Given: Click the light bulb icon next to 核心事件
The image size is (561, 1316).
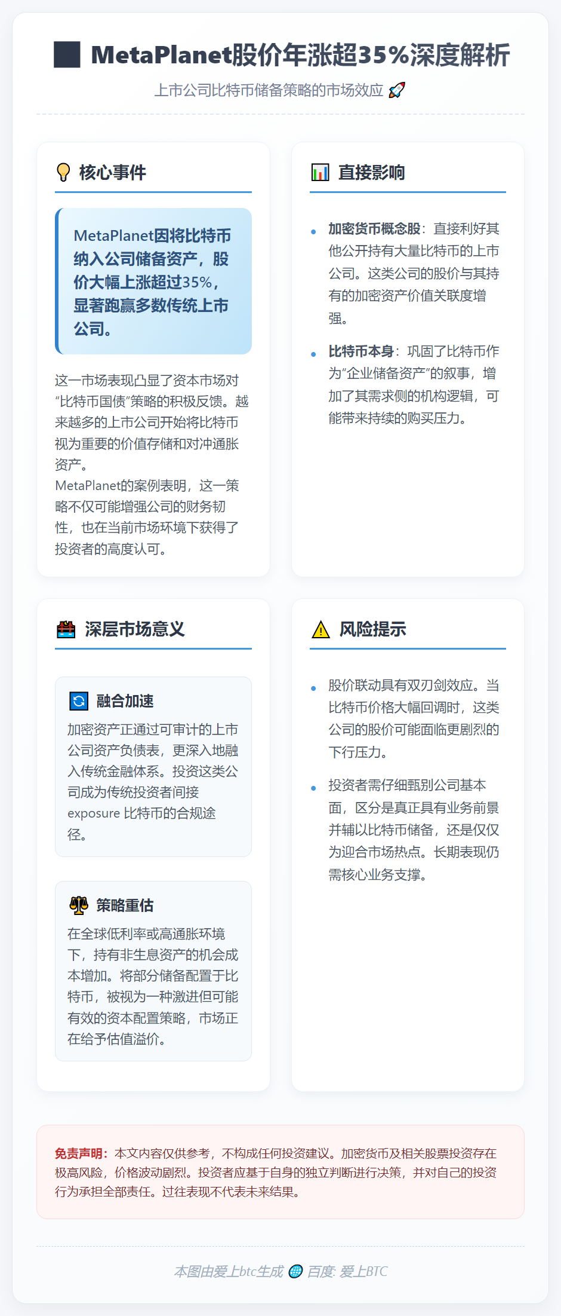Looking at the screenshot, I should point(63,172).
